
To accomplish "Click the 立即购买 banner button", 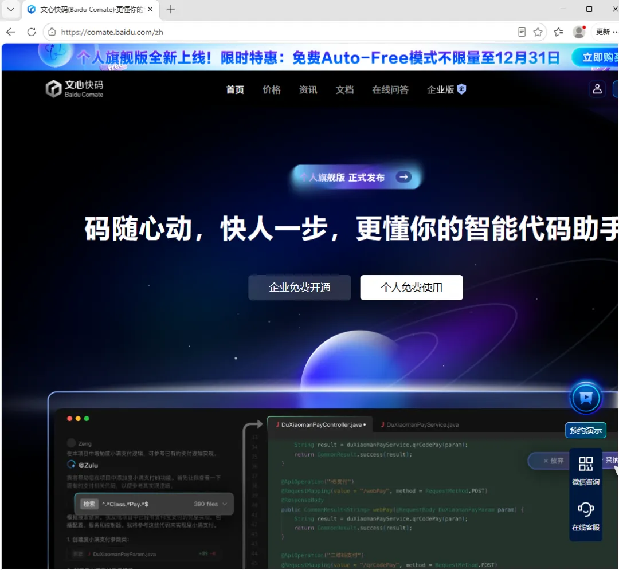I will point(596,58).
